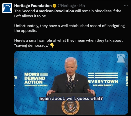Image resolution: width=131 pixels, height=116 pixels.
Task: Click the bold American Revolution text
Action: coord(55,11)
